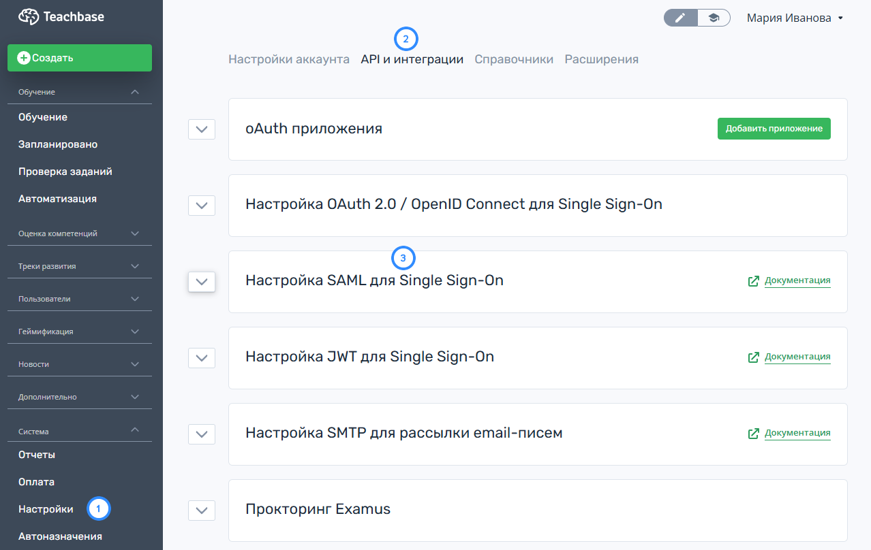This screenshot has width=871, height=550.
Task: Expand the Прокторинг Examus section
Action: (201, 510)
